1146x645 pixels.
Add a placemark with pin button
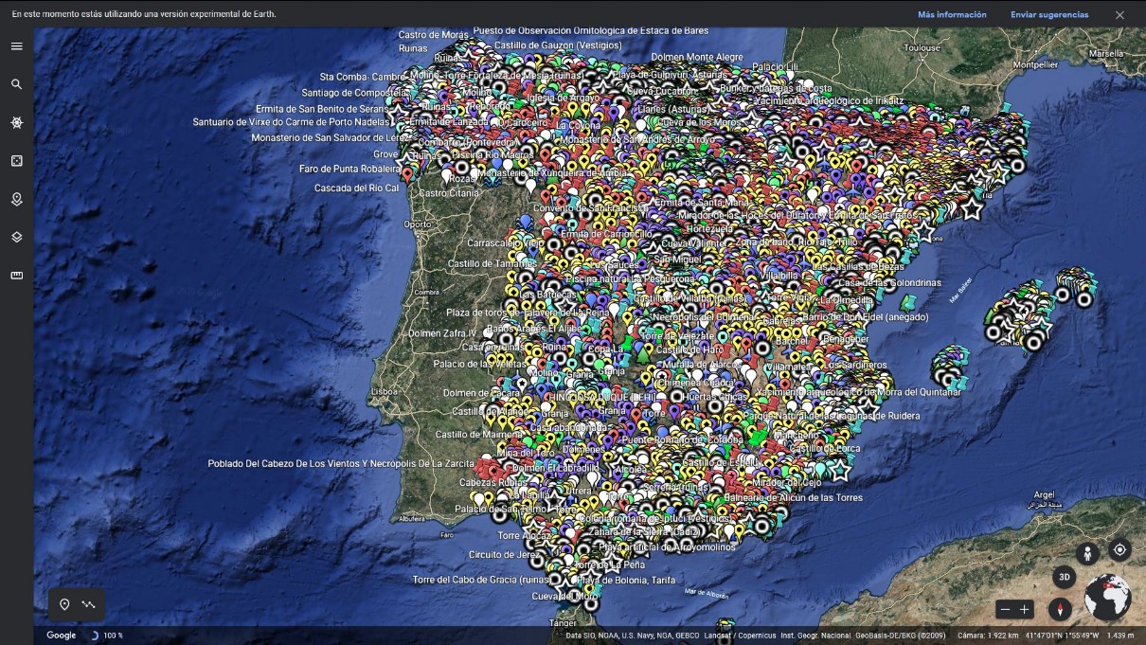click(x=64, y=604)
